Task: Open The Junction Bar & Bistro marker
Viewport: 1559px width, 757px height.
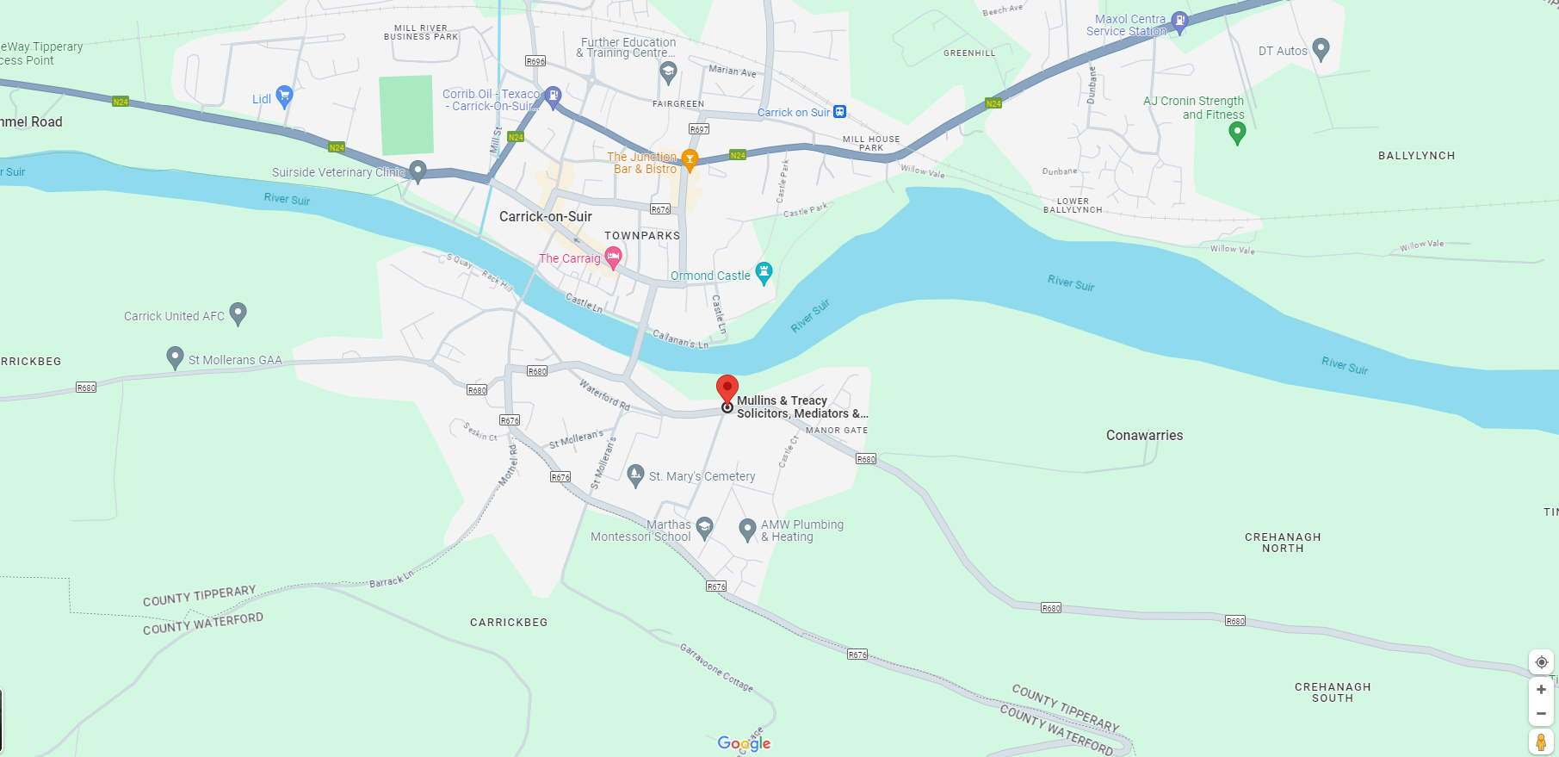Action: [x=690, y=160]
